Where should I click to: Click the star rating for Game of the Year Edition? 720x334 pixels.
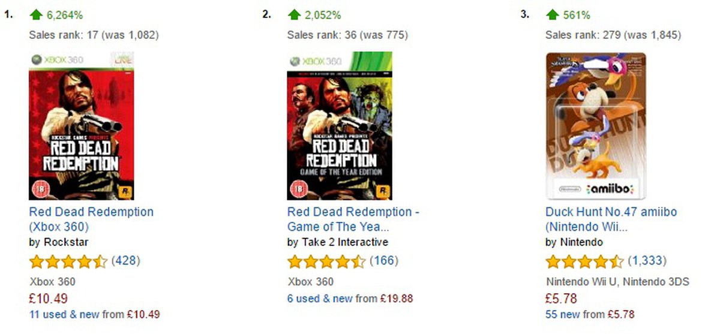click(x=326, y=261)
